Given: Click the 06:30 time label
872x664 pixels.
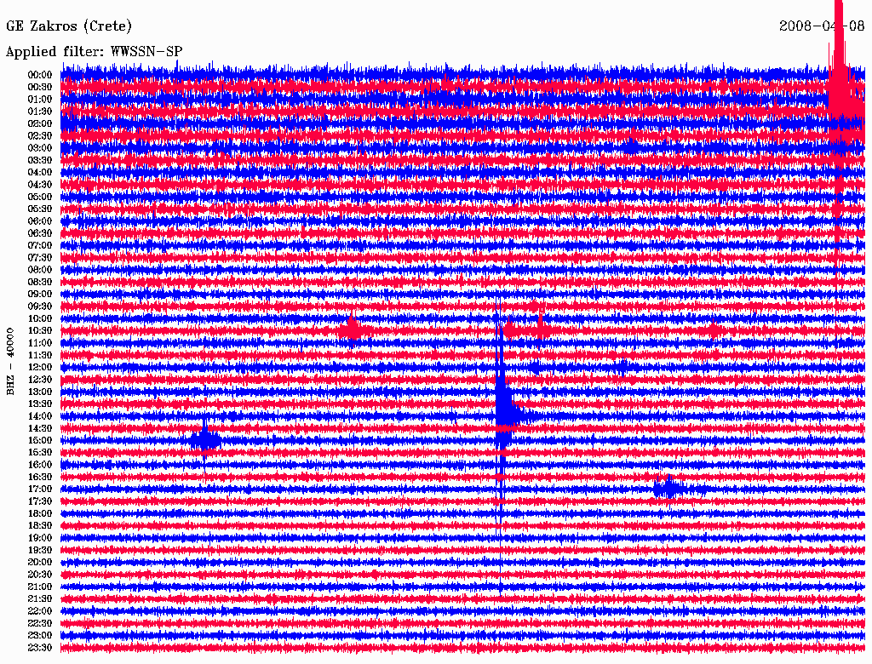Looking at the screenshot, I should (x=40, y=233).
